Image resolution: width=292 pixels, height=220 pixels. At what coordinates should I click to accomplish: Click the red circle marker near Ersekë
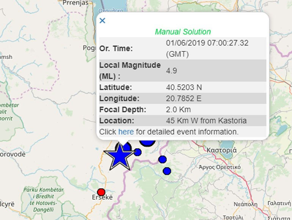[101, 192]
